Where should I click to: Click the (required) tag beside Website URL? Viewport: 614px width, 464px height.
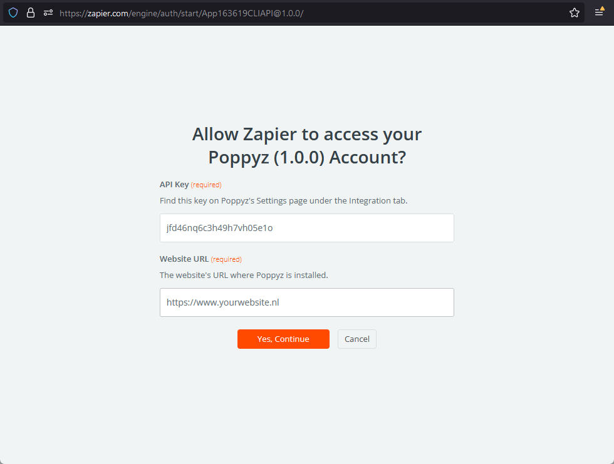click(x=226, y=259)
